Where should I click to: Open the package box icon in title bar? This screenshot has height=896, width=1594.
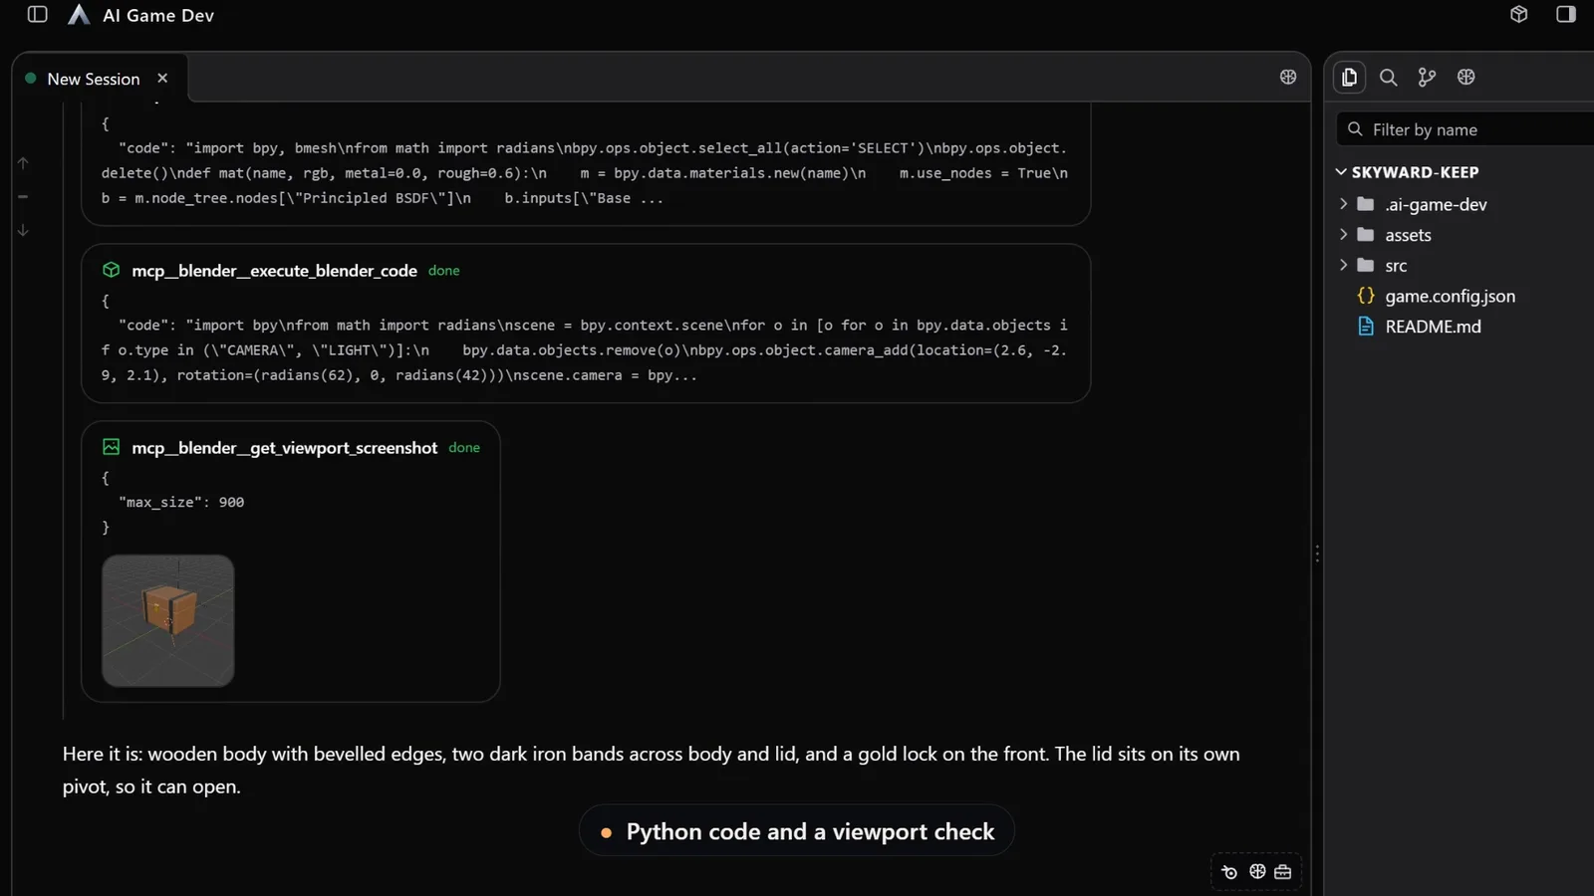[1518, 14]
